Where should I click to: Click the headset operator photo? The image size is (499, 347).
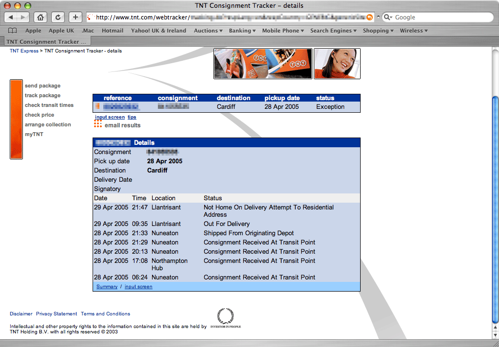pyautogui.click(x=337, y=64)
